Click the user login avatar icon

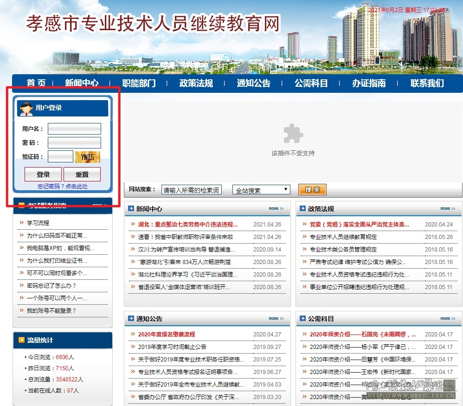(x=25, y=108)
